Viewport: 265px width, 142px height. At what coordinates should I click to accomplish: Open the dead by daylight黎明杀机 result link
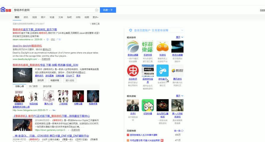click(x=28, y=46)
